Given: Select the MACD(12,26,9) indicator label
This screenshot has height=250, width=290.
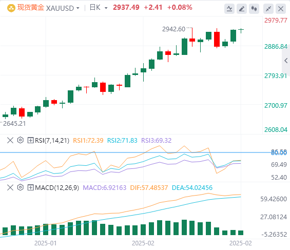Looking at the screenshot, I should pos(57,188).
